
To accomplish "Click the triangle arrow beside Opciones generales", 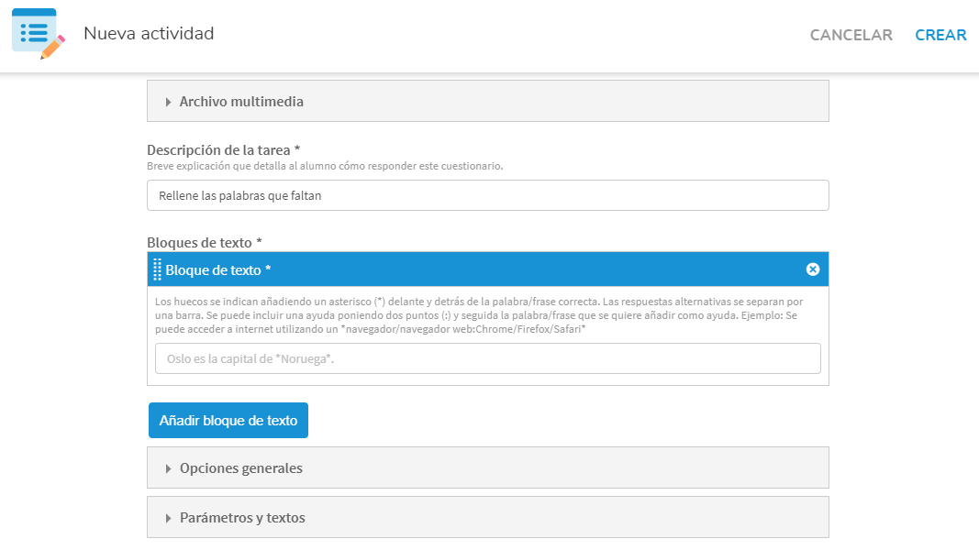I will [x=169, y=468].
